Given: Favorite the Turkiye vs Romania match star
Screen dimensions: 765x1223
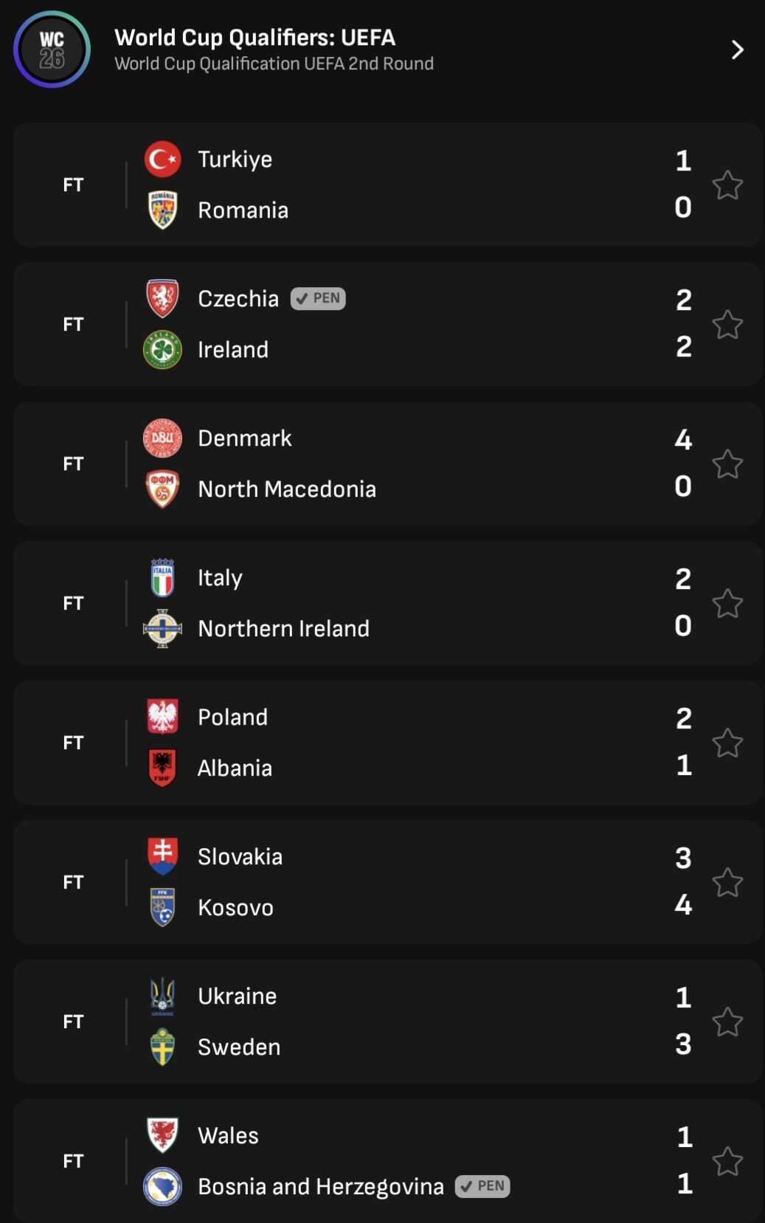Looking at the screenshot, I should tap(727, 185).
